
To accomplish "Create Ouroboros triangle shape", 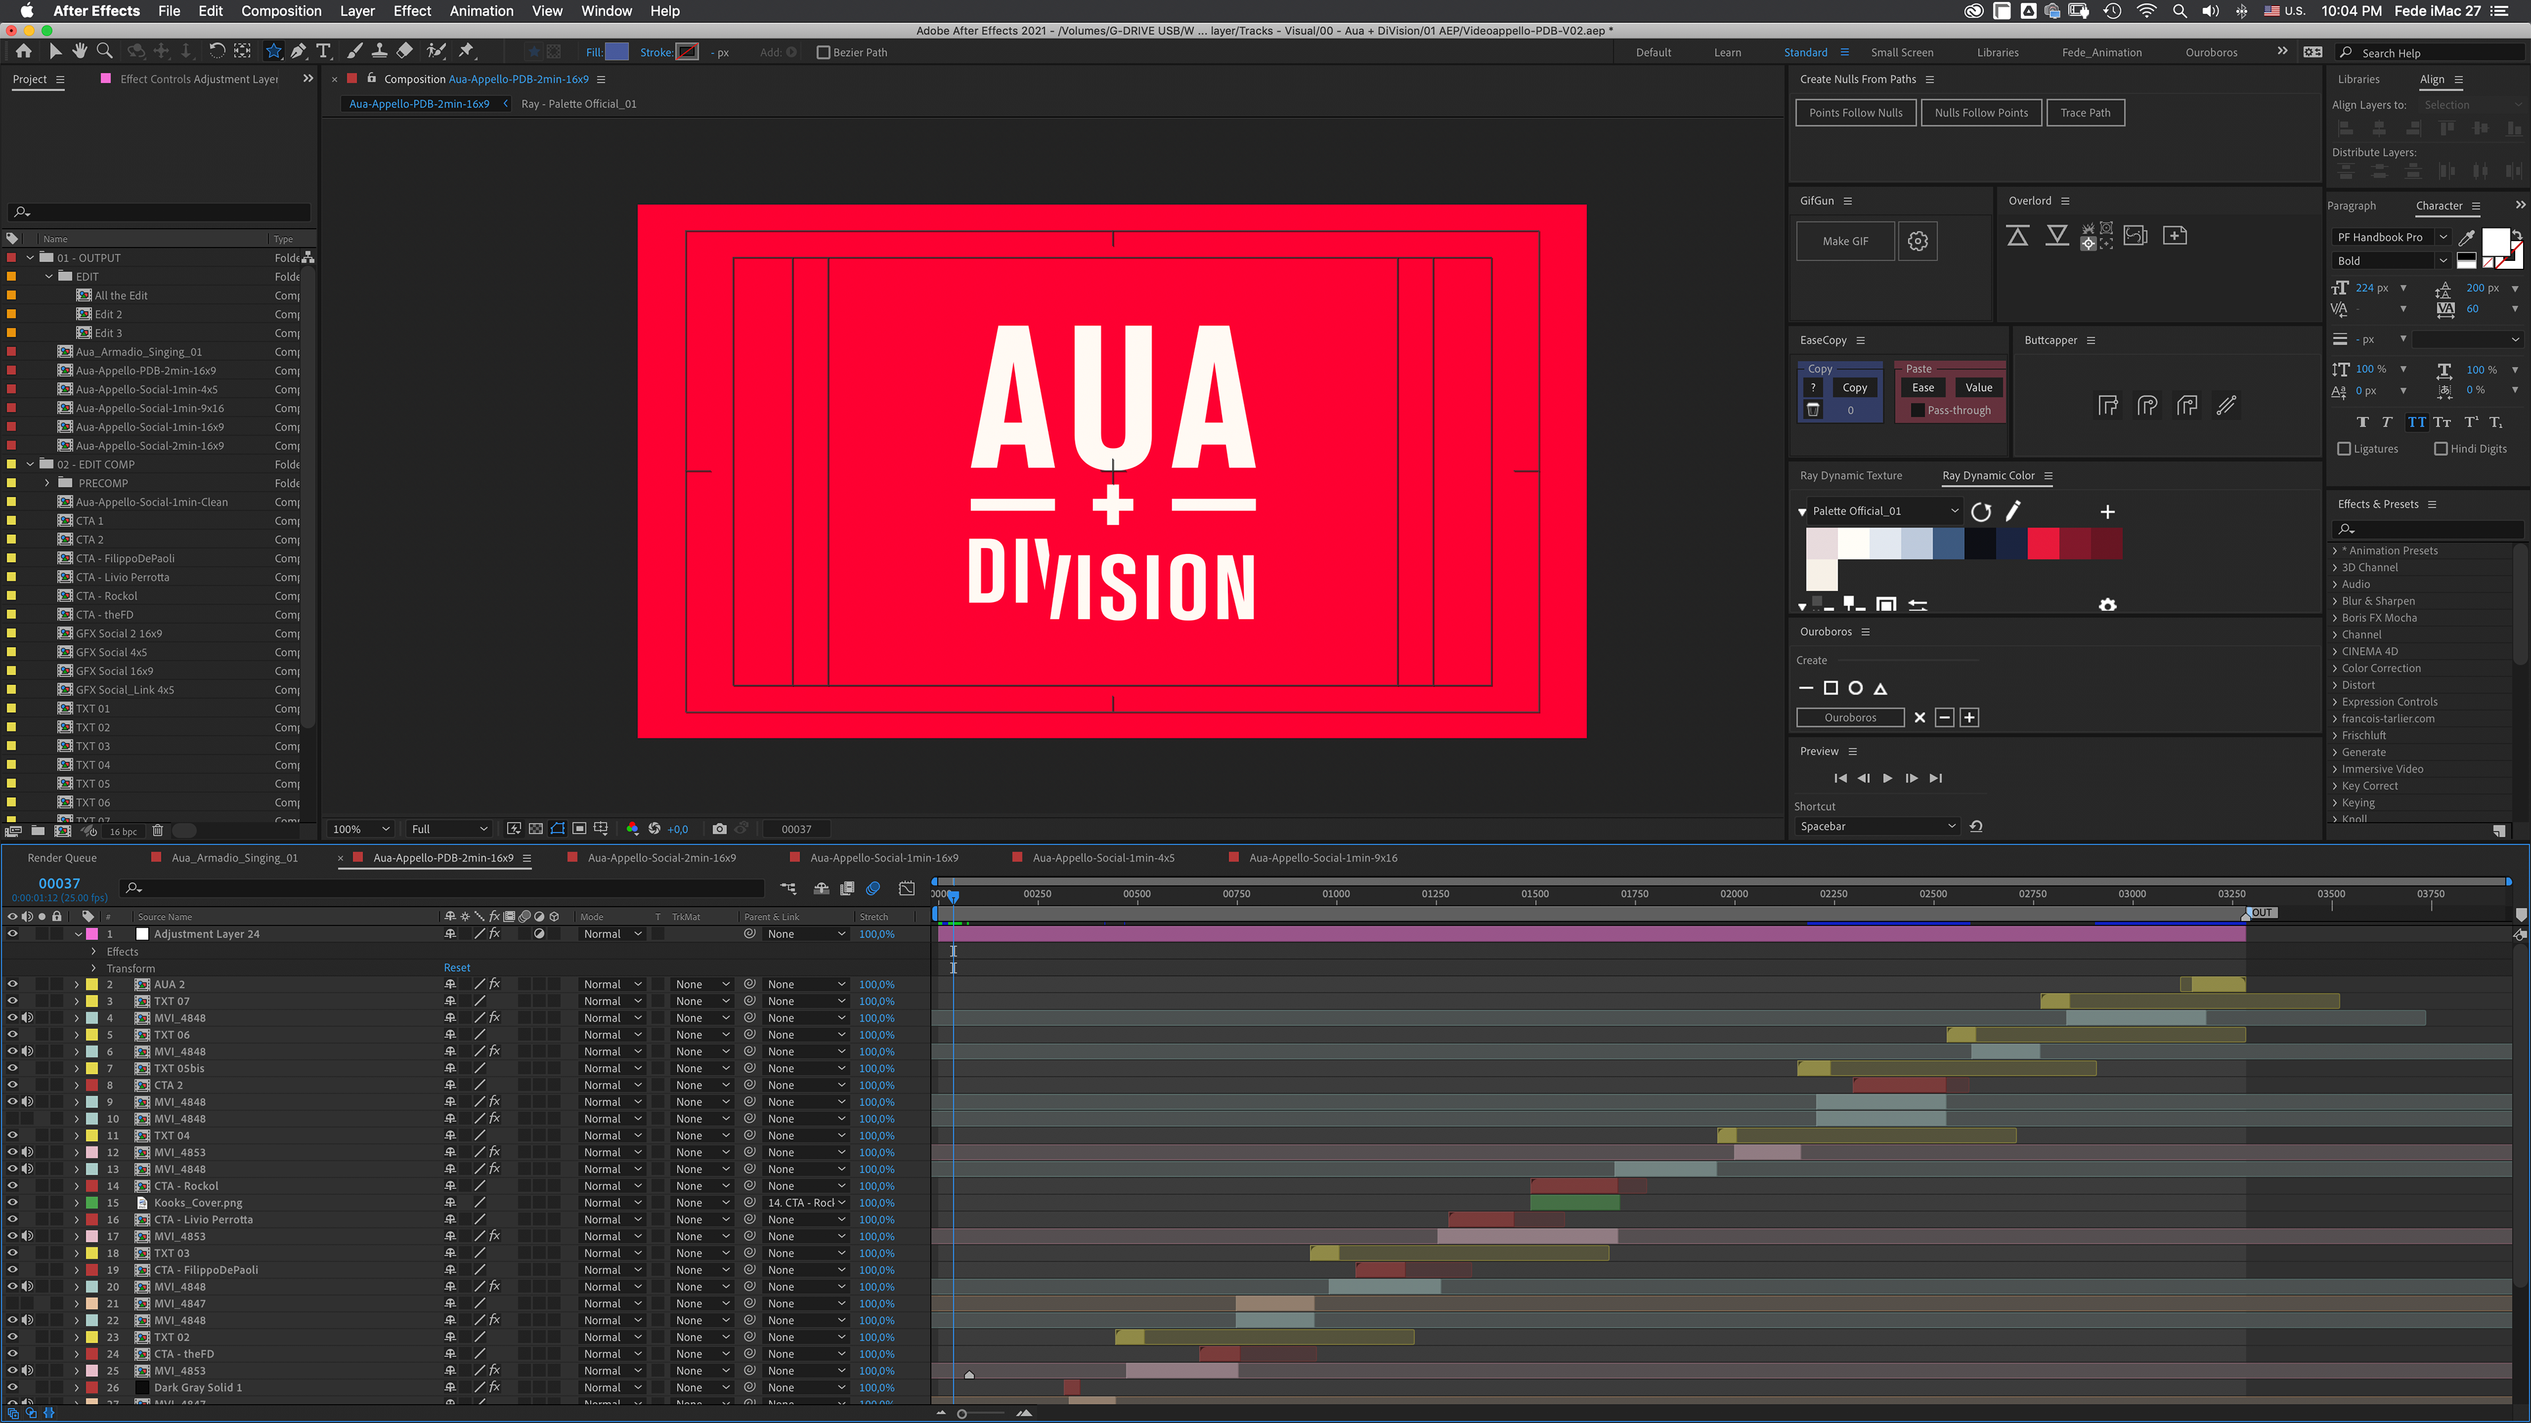I will [x=1880, y=688].
